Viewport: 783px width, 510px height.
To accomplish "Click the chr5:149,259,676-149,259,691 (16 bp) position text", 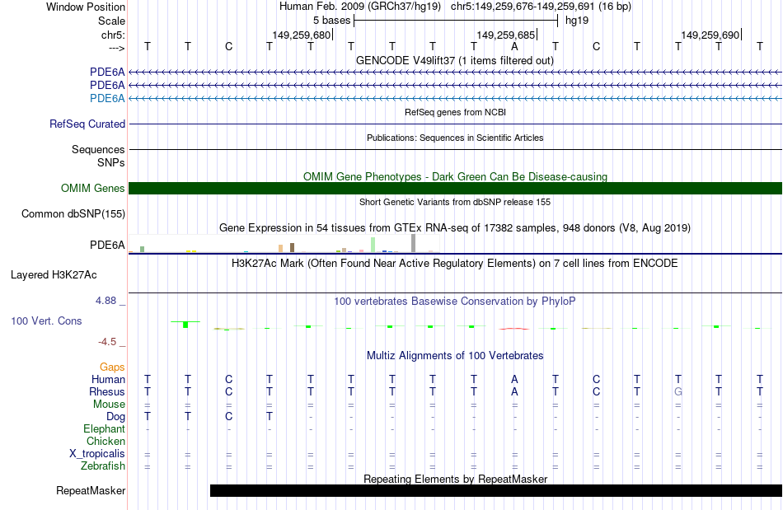I will (541, 7).
